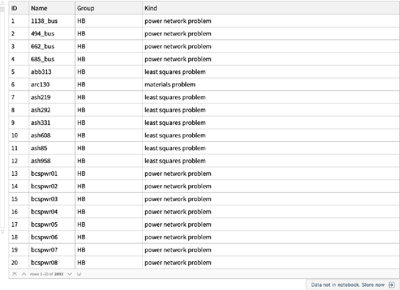400x290 pixels.
Task: Click the Group column header
Action: pyautogui.click(x=85, y=8)
